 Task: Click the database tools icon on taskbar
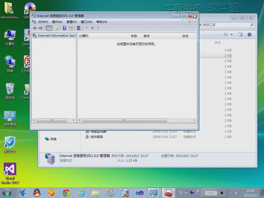[110, 193]
